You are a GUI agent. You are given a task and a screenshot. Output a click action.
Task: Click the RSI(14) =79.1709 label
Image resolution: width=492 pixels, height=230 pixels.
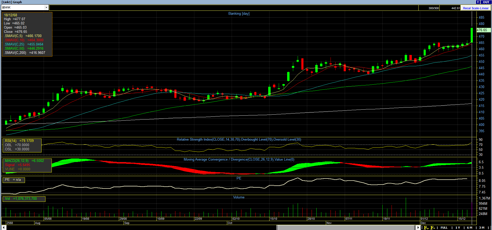click(19, 141)
